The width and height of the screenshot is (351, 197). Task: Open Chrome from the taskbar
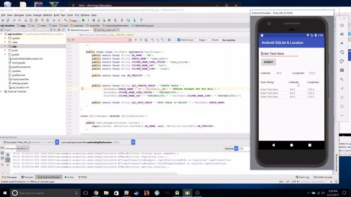(96, 193)
